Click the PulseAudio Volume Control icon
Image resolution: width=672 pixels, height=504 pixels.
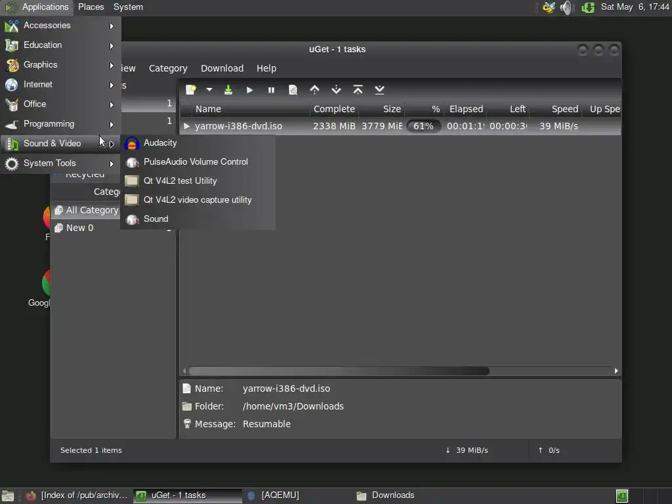[132, 162]
